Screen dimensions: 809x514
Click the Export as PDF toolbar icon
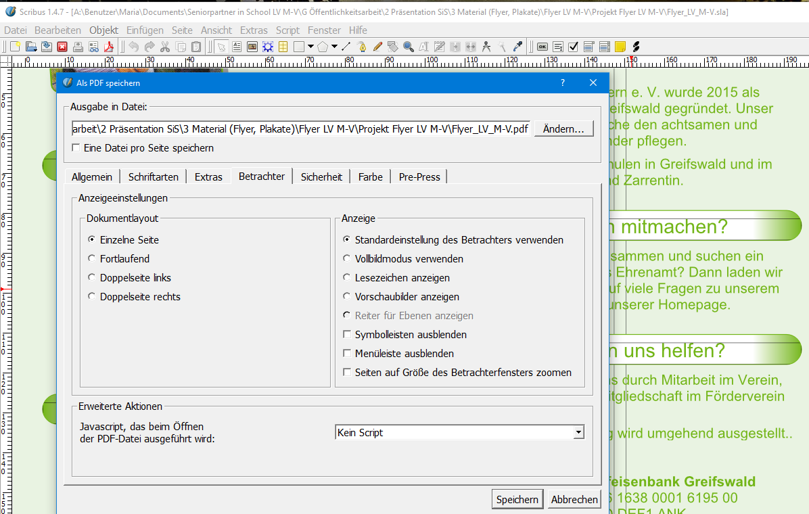(108, 47)
